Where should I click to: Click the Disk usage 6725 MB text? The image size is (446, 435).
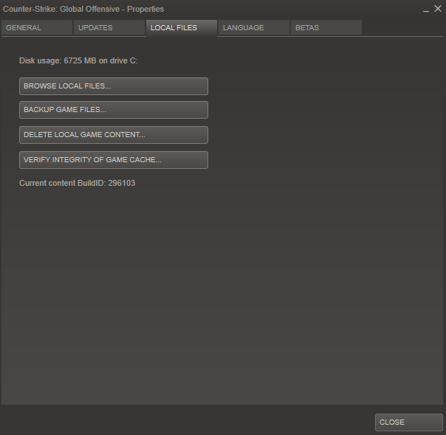pos(78,60)
